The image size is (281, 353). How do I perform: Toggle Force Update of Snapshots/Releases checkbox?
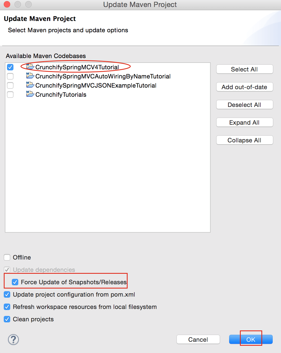coord(15,282)
